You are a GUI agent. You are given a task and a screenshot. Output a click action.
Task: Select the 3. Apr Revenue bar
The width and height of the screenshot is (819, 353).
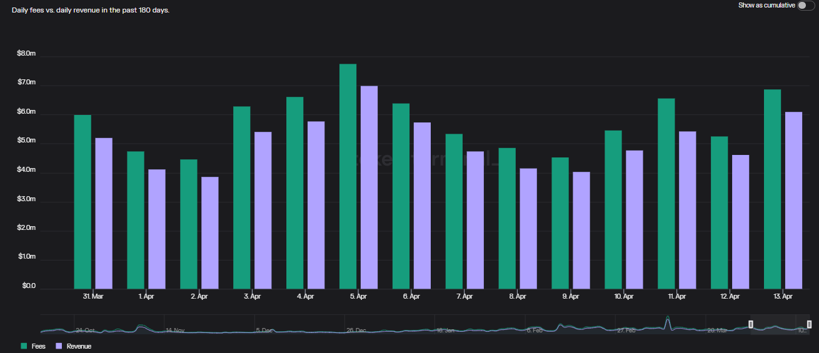coord(263,211)
